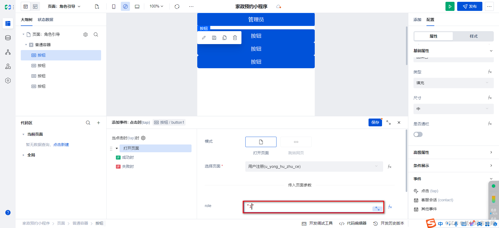The width and height of the screenshot is (499, 228).
Task: Click the page settings icon in outline tree
Action: [86, 34]
